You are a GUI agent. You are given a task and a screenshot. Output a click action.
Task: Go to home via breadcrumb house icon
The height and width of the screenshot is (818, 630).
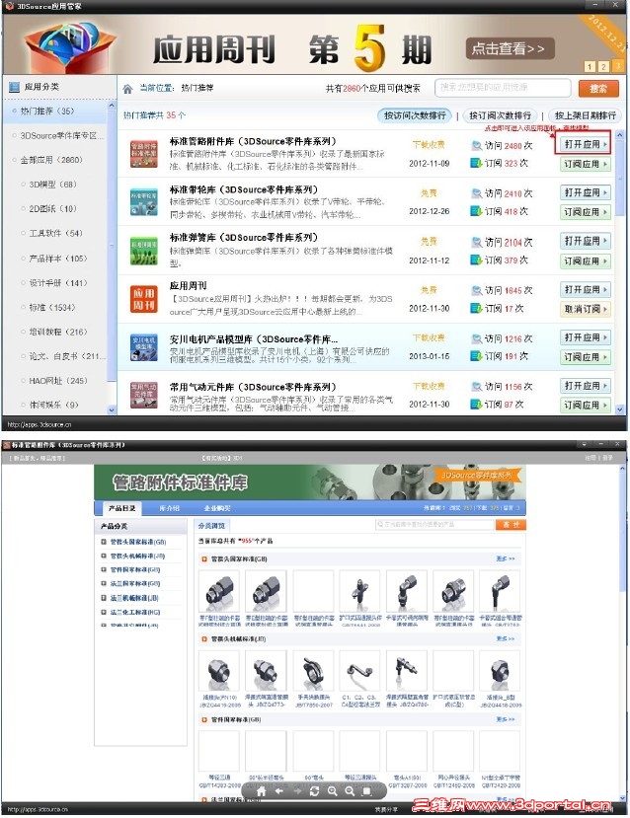click(x=128, y=89)
